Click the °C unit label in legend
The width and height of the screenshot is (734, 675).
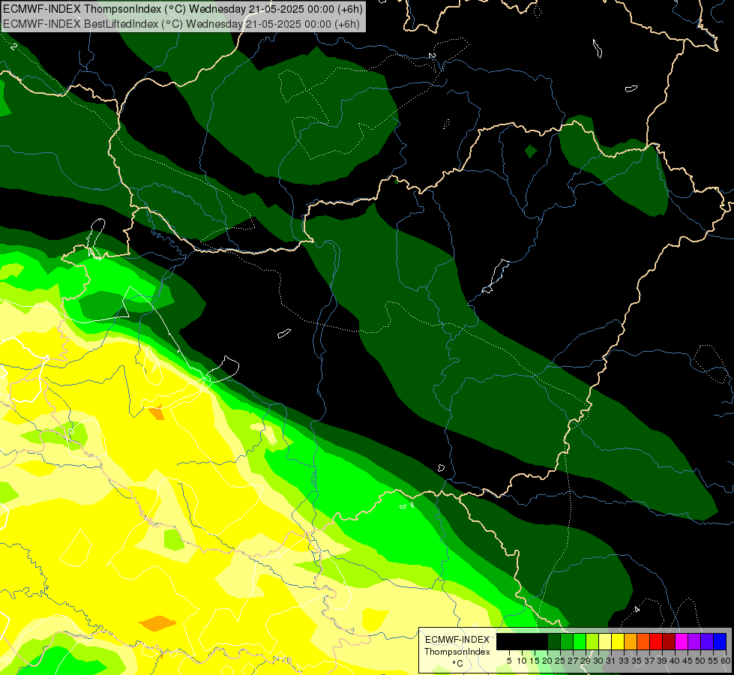coord(457,663)
